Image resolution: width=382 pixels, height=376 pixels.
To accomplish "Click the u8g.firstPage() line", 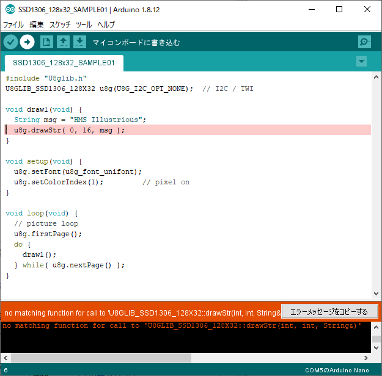I will point(48,234).
